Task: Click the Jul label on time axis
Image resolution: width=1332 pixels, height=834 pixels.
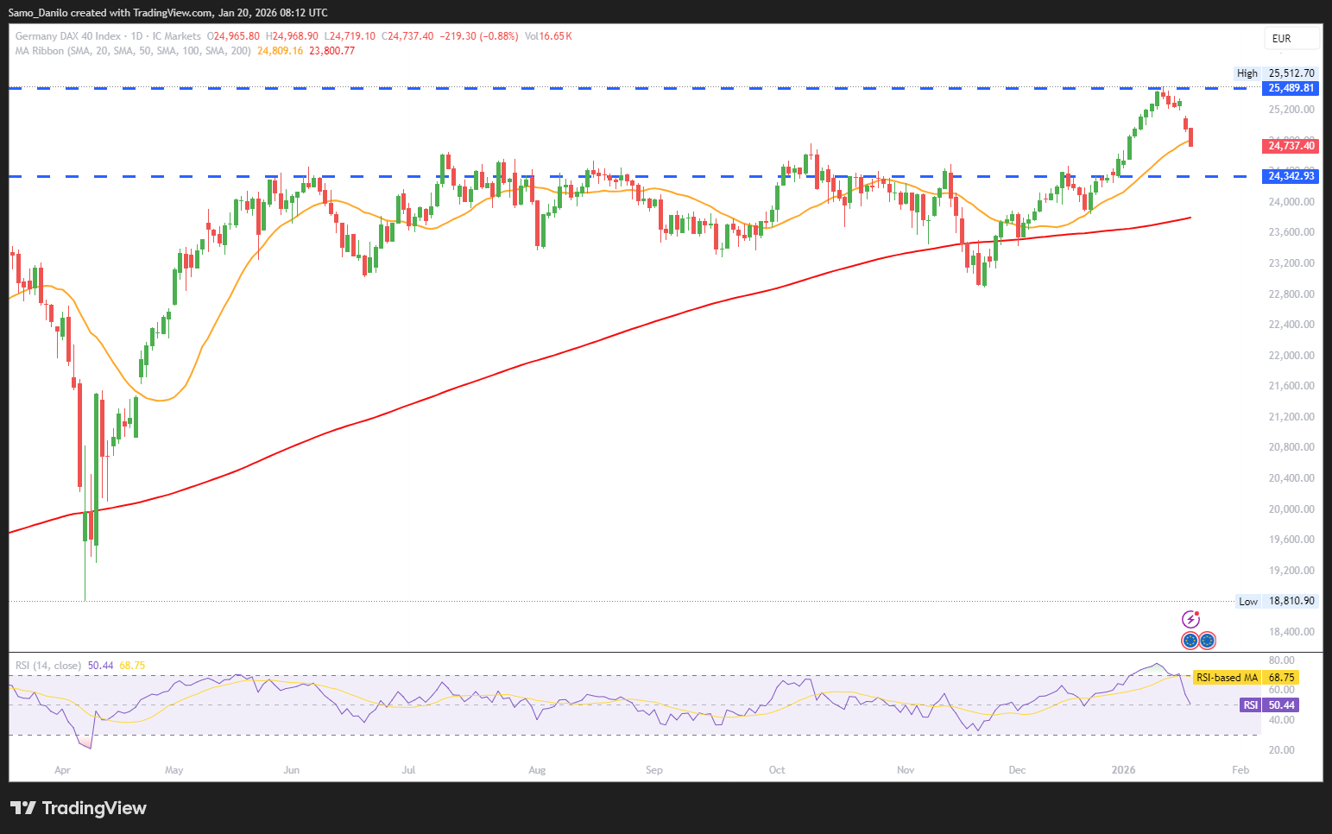Action: click(408, 770)
